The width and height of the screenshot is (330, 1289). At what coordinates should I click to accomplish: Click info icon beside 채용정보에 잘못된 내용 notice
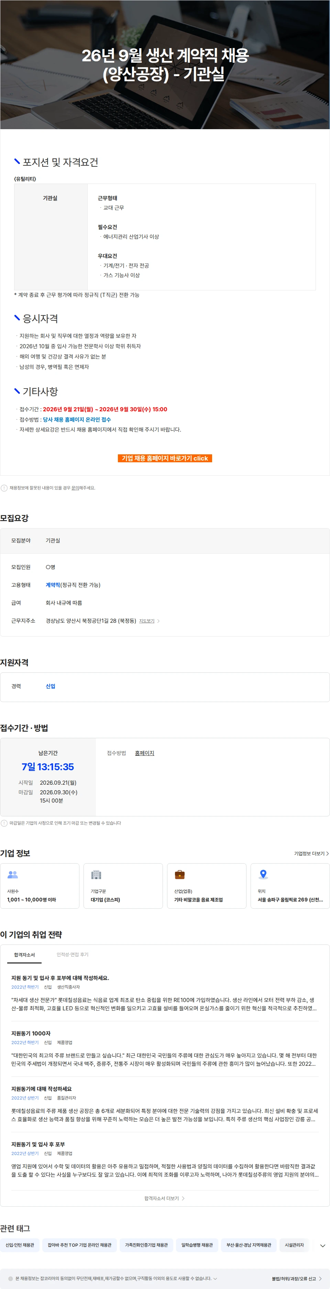point(4,488)
